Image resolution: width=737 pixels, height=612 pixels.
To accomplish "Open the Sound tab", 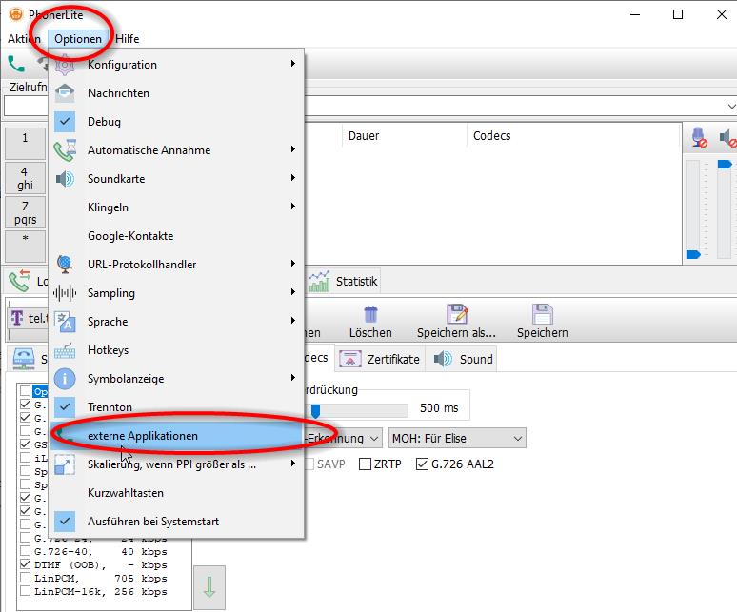I will pyautogui.click(x=465, y=359).
